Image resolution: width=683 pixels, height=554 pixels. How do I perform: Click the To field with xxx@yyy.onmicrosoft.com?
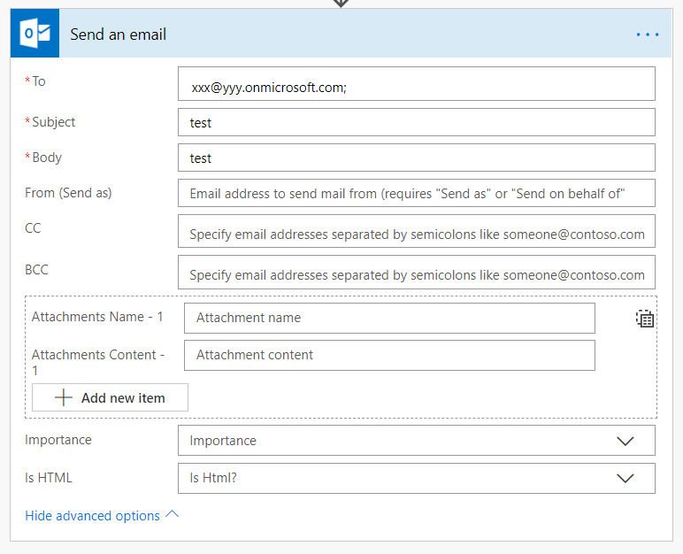(x=417, y=84)
